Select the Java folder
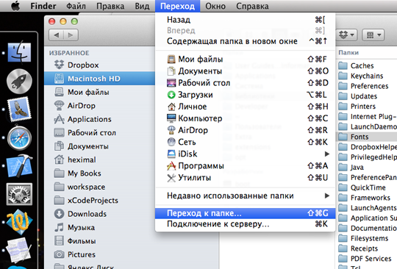Viewport: 397px width, 269px height. pyautogui.click(x=367, y=168)
